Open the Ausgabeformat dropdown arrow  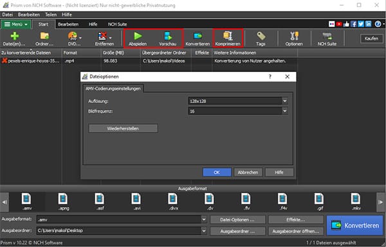[204, 219]
